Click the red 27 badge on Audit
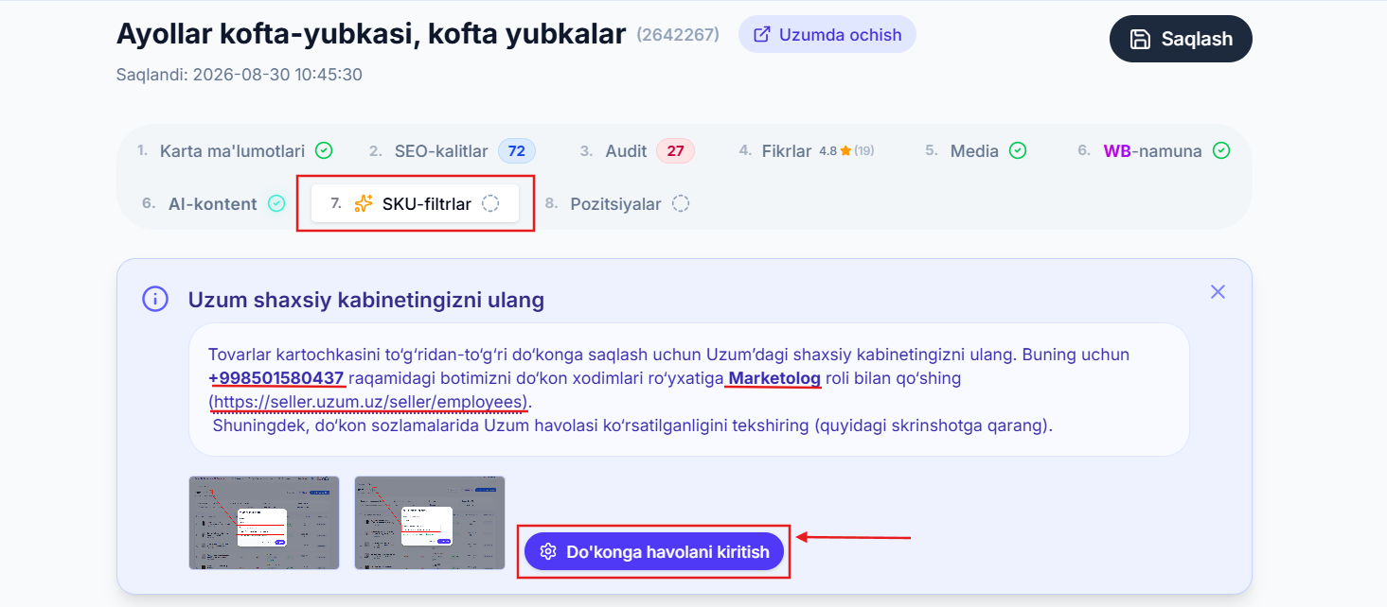 click(675, 150)
